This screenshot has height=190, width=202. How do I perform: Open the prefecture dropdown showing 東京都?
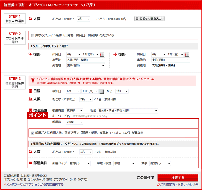75,110
